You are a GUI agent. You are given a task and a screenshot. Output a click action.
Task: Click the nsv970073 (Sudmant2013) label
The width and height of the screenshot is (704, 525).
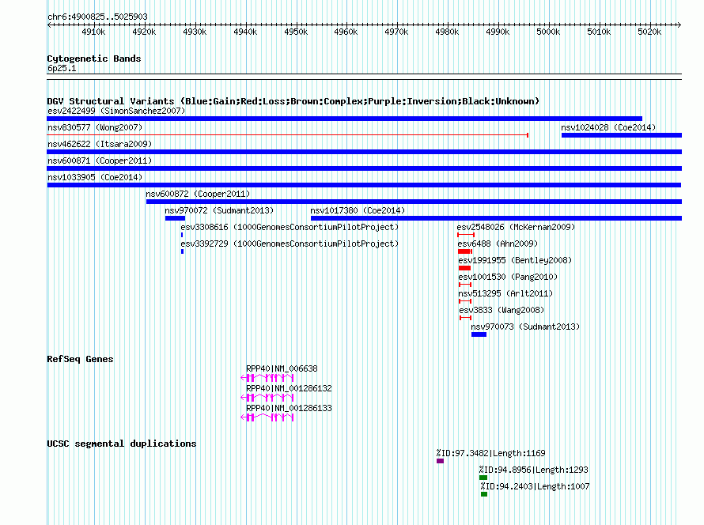coord(525,327)
